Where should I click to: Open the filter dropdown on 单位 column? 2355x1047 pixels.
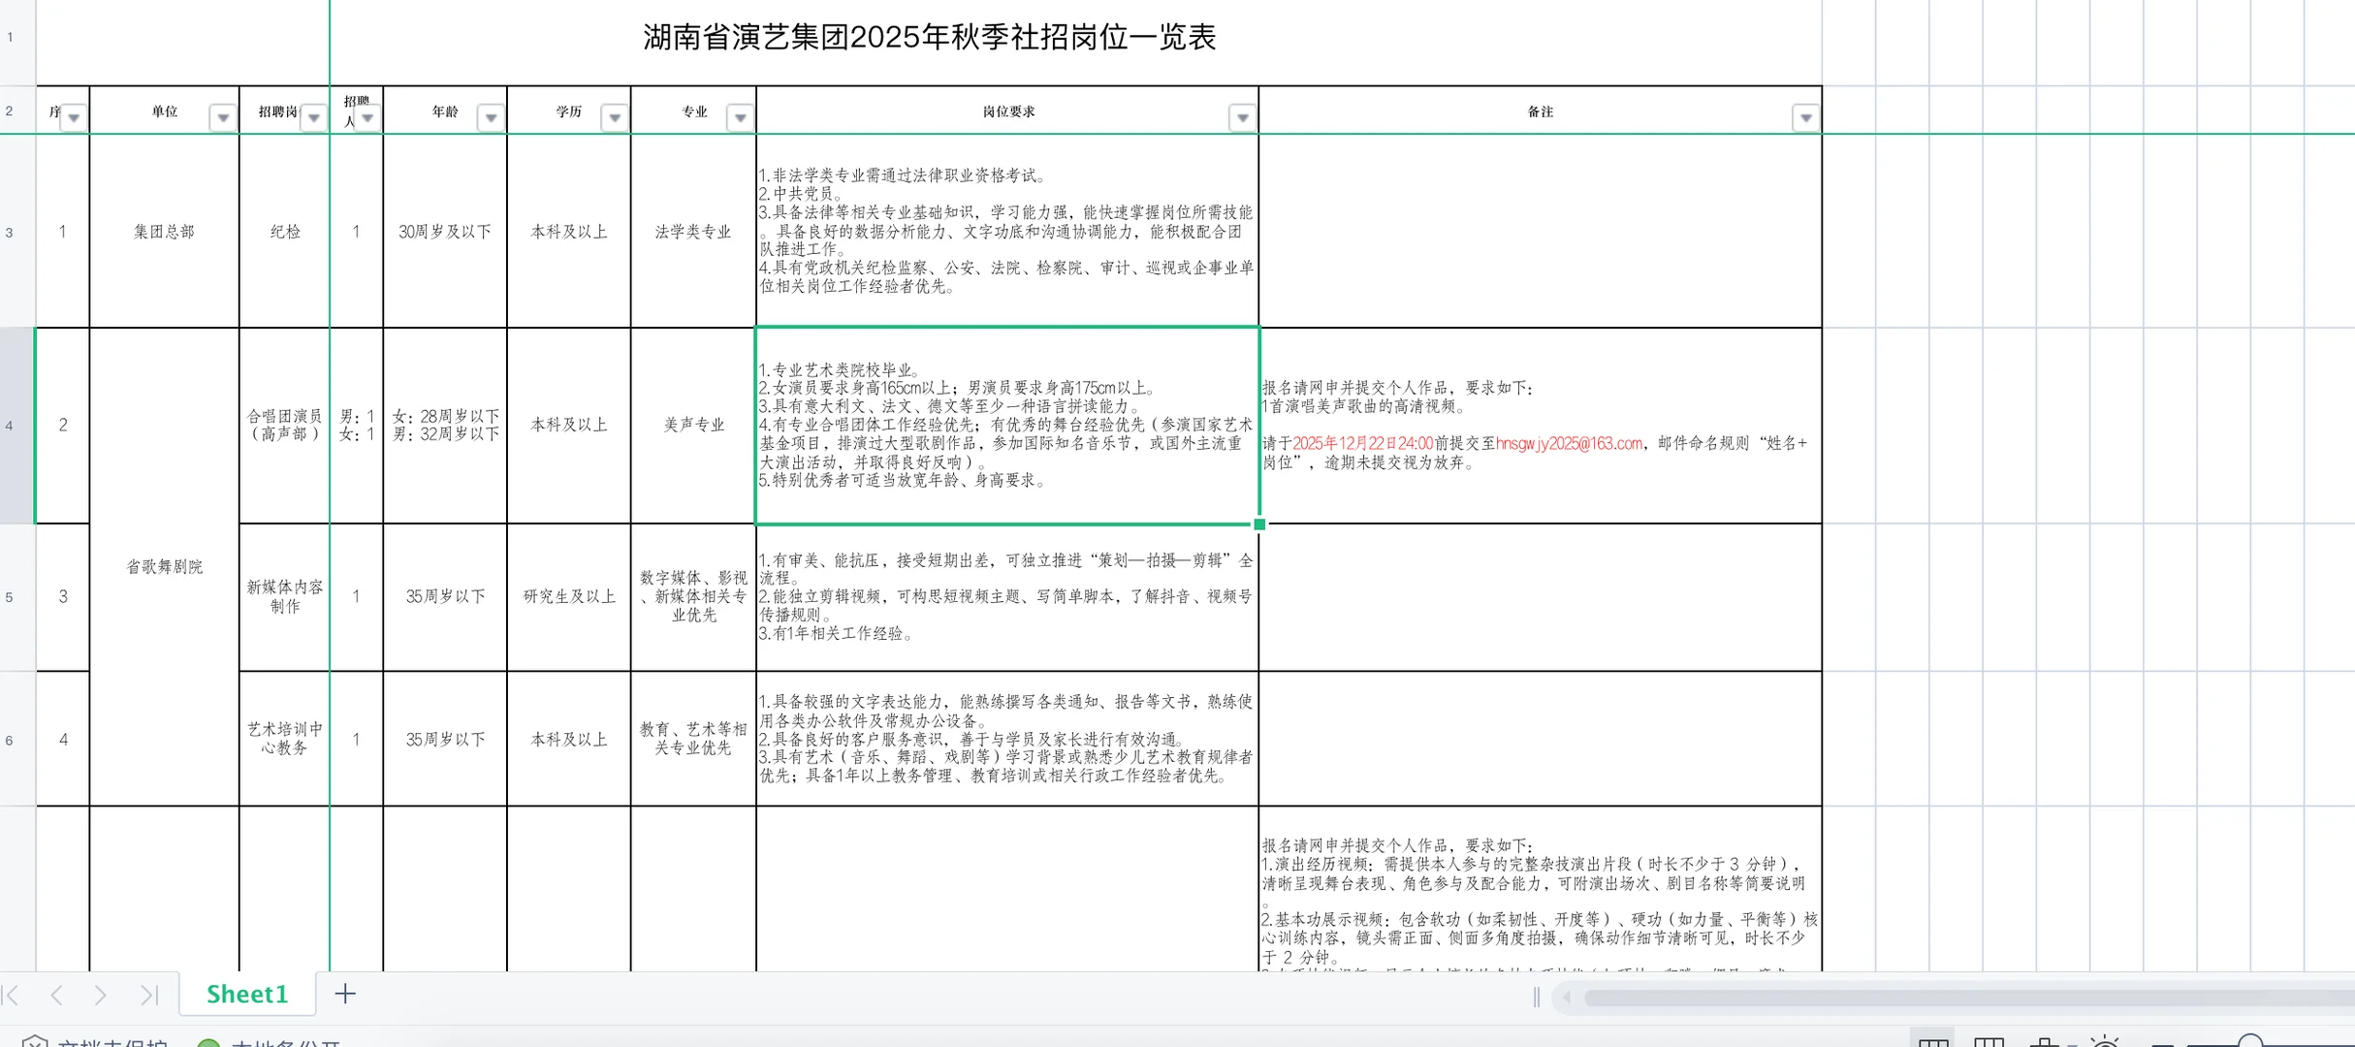point(223,116)
